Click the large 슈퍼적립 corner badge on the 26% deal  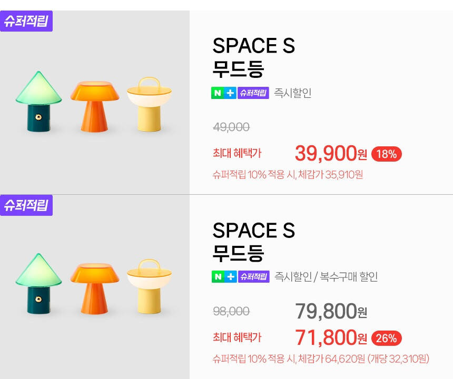coord(26,205)
